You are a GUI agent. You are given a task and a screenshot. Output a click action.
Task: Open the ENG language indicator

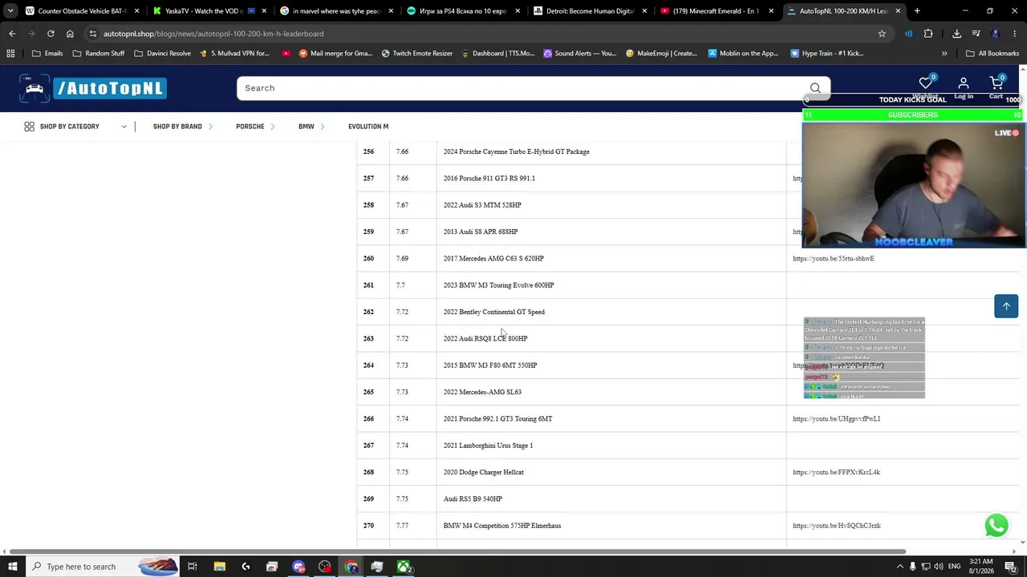pos(955,567)
